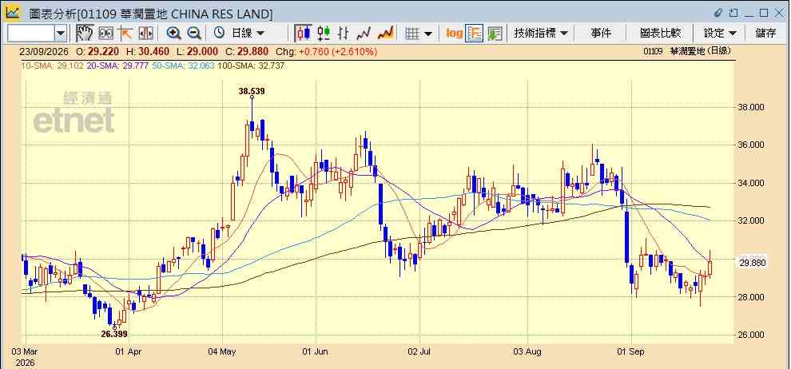This screenshot has width=791, height=369.
Task: Open the 設定 settings dropdown
Action: (x=721, y=34)
